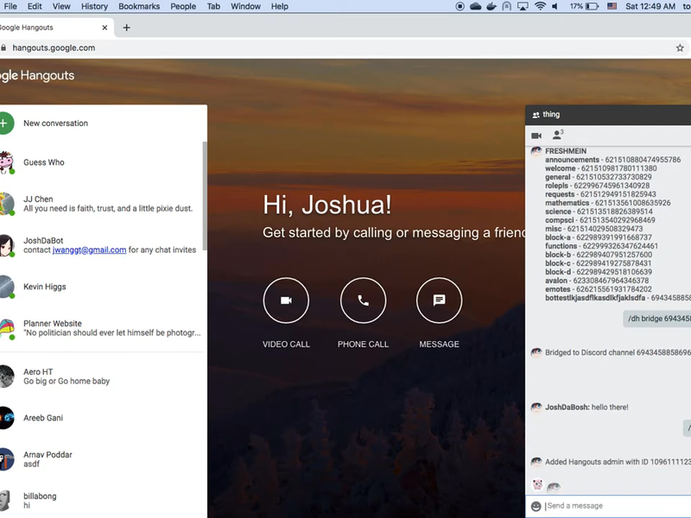The width and height of the screenshot is (691, 518).
Task: Click the thing chat window title bar
Action: pos(608,115)
